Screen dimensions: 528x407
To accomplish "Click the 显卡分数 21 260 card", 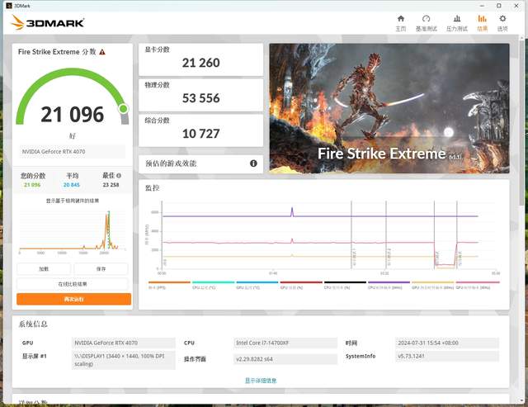I will coord(200,59).
